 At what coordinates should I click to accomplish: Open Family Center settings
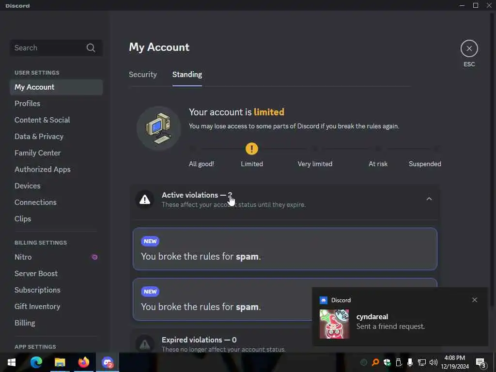[x=56, y=153]
